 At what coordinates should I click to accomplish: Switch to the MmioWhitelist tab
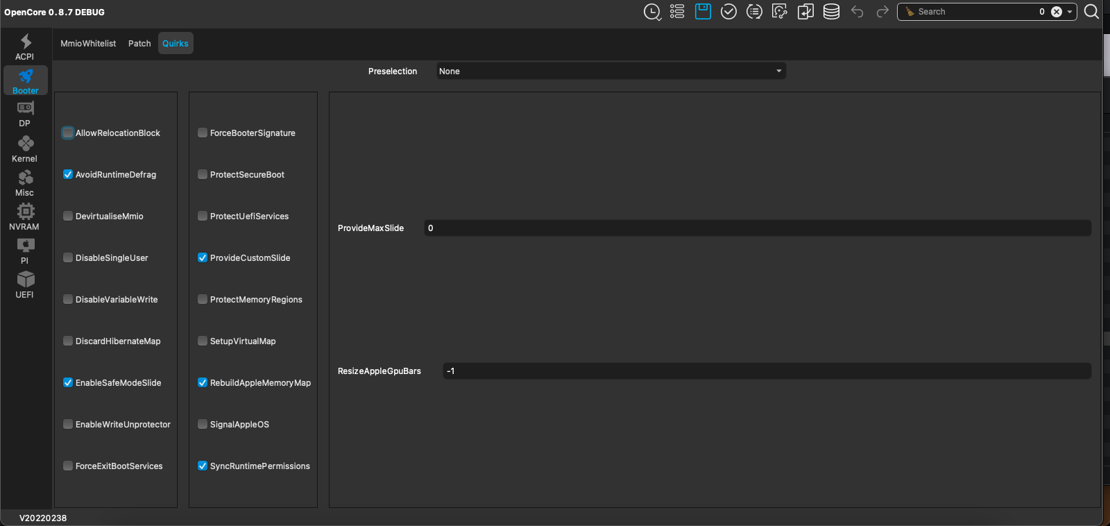(x=88, y=43)
